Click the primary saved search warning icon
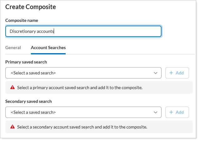This screenshot has height=141, width=199. point(12,88)
